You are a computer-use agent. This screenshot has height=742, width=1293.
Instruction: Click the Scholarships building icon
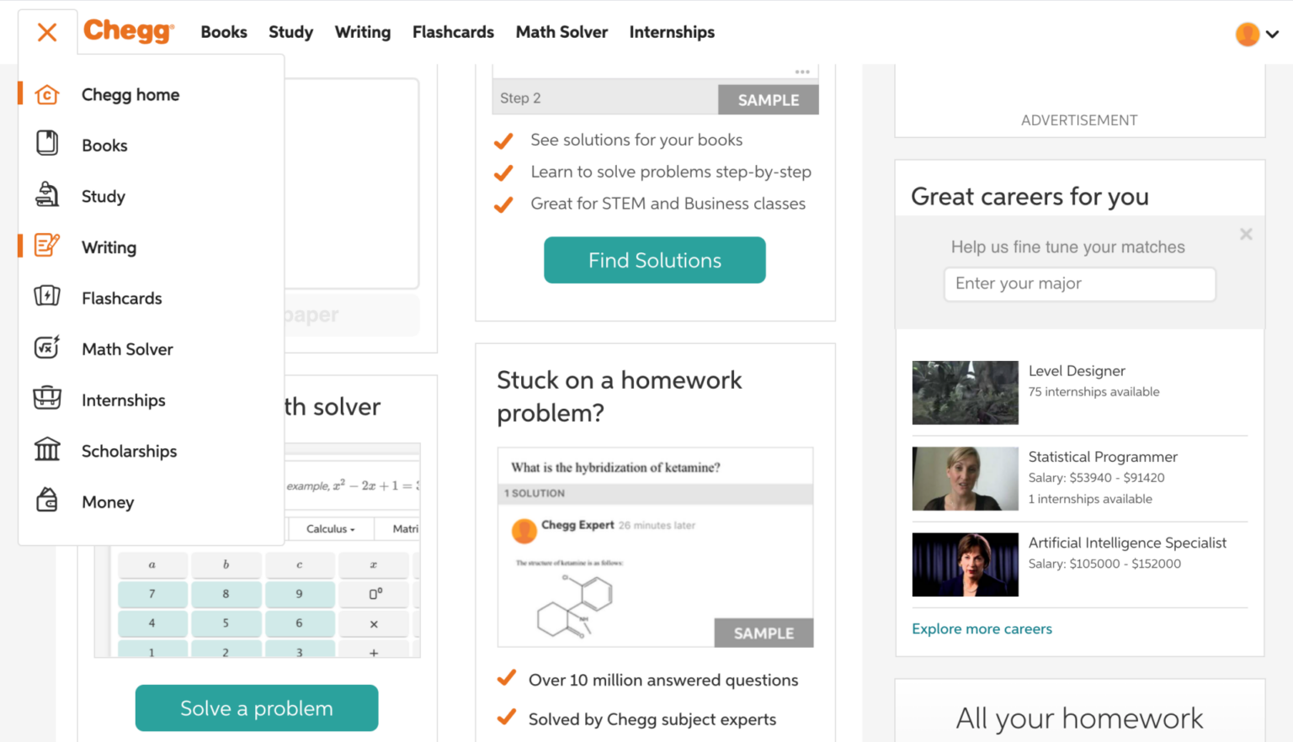[46, 450]
